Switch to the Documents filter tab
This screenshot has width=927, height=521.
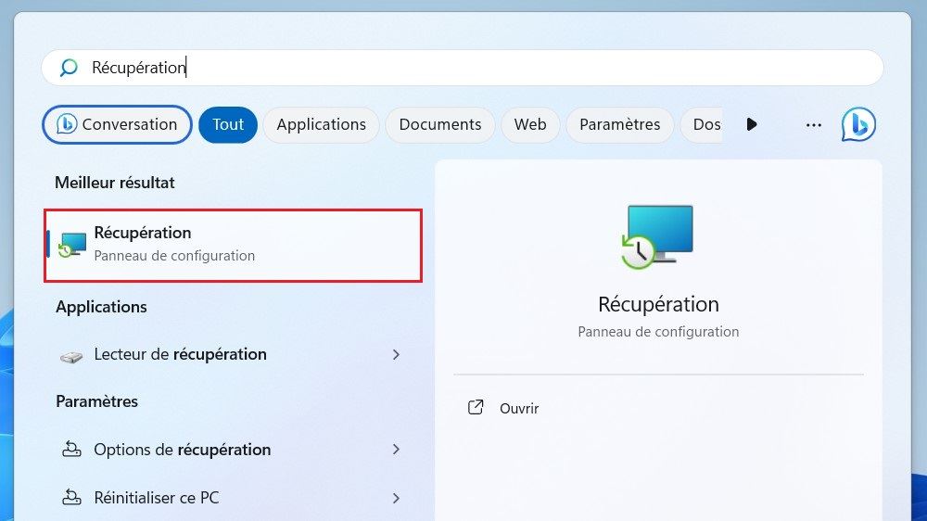point(439,124)
